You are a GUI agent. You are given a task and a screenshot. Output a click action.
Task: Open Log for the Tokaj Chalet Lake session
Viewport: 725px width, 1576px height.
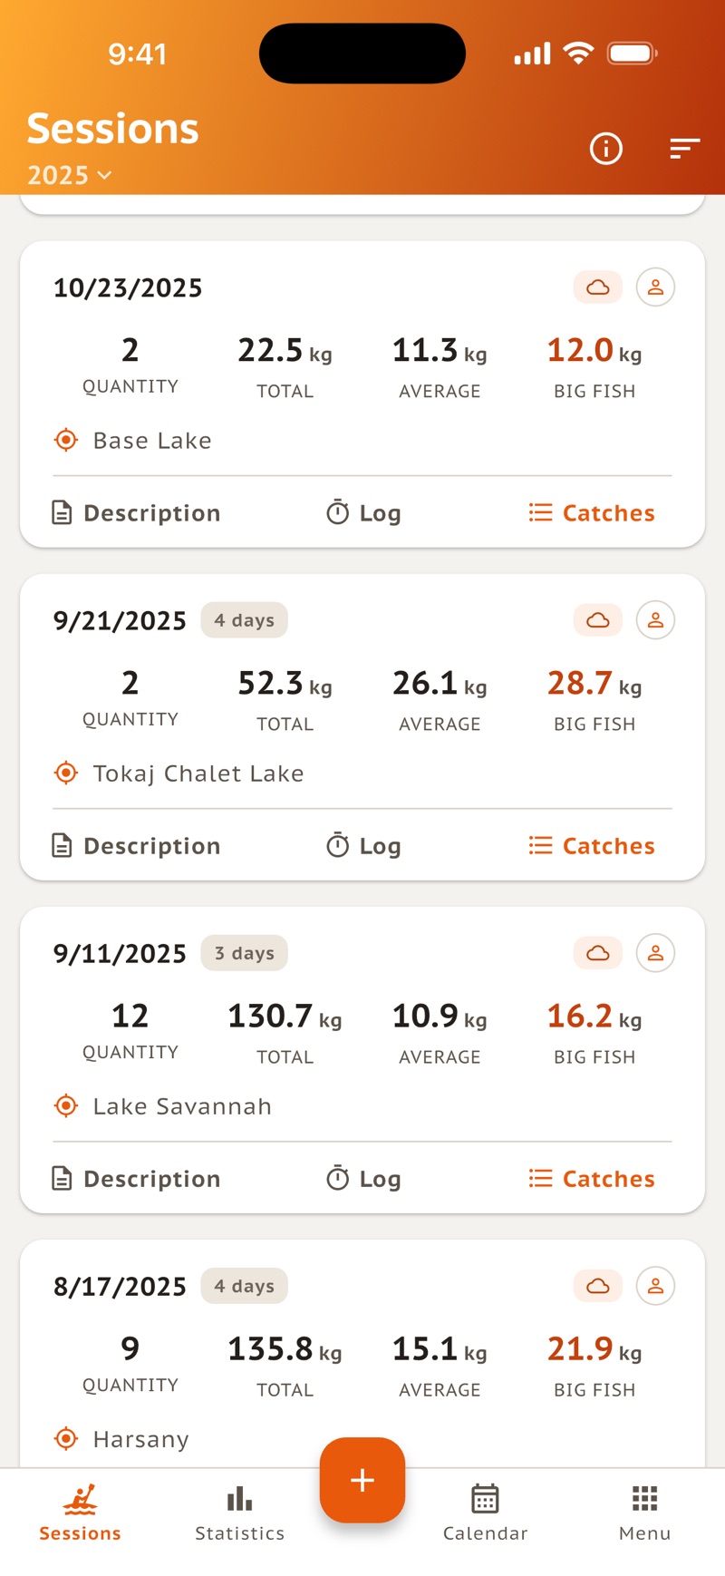tap(363, 846)
